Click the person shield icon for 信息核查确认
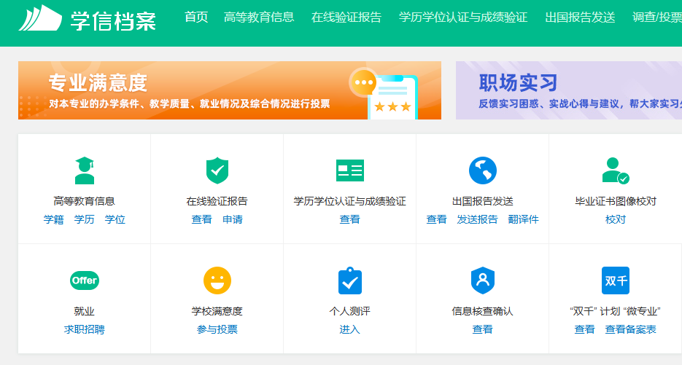 pos(483,280)
